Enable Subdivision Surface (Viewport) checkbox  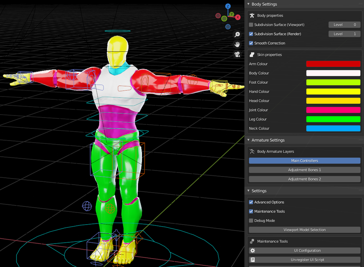251,25
